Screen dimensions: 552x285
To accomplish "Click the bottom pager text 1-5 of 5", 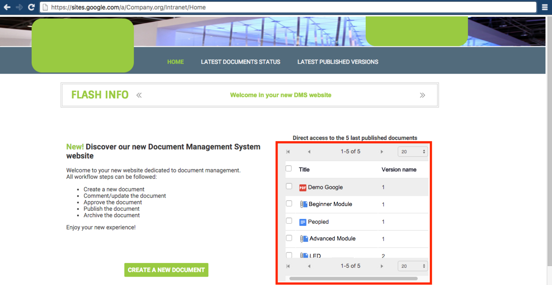I will pyautogui.click(x=351, y=266).
